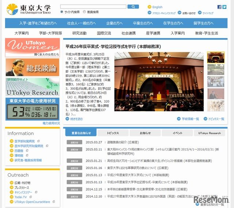
Task: Open 電力使用状況 text link
Action: pos(51,123)
